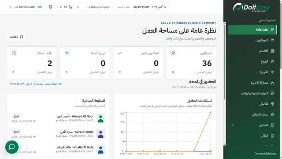Screen dimensions: 282x159
Task: Click عرض التفاصيل on أجهزة متصلة card
Action: (x=98, y=72)
